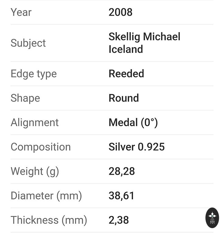224x233 pixels.
Task: Click the Year row label
Action: pos(21,12)
